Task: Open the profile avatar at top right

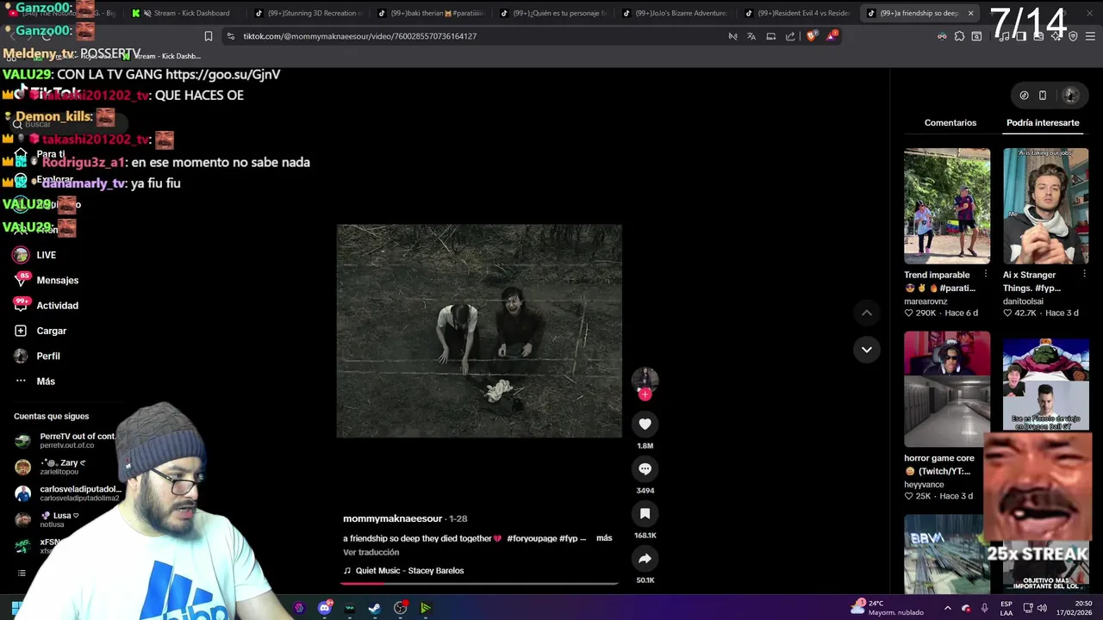Action: 1070,95
